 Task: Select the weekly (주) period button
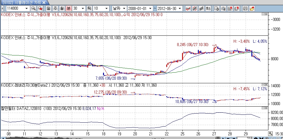point(55,8)
